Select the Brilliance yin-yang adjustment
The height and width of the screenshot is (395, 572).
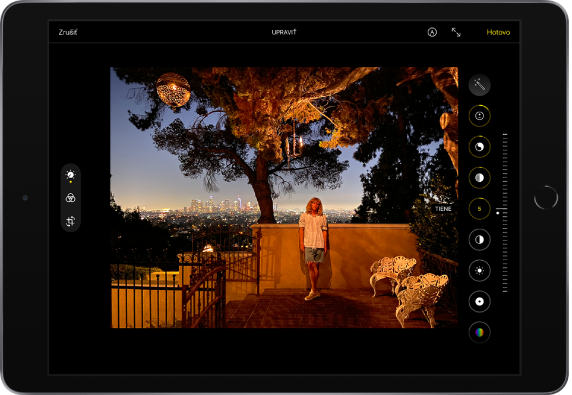(479, 147)
